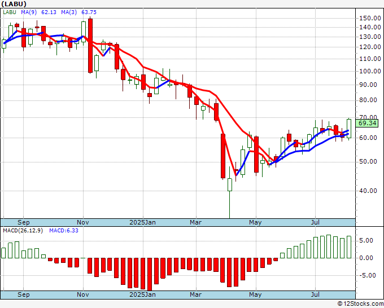
Task: Click Mar on the MACD panel axis
Action: (196, 294)
